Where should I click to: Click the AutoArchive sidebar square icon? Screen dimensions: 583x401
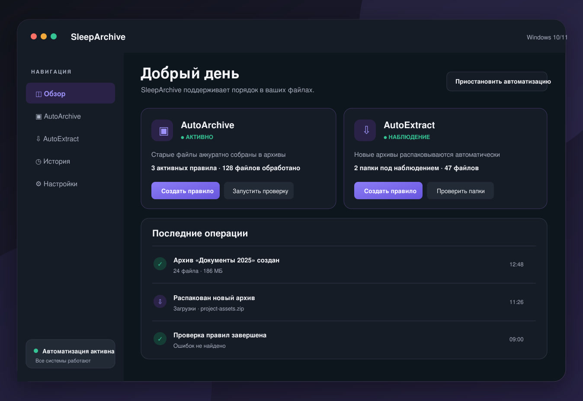pyautogui.click(x=38, y=116)
